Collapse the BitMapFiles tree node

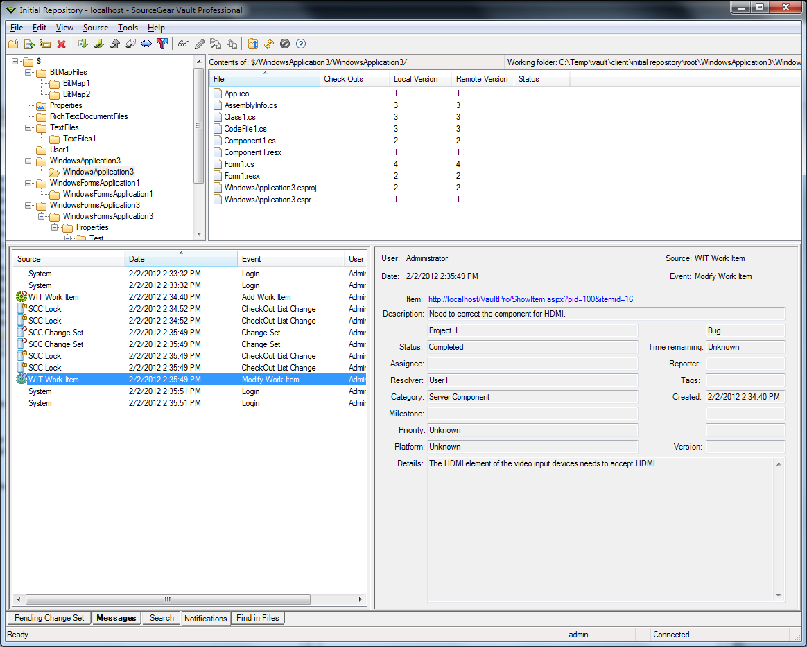click(28, 72)
